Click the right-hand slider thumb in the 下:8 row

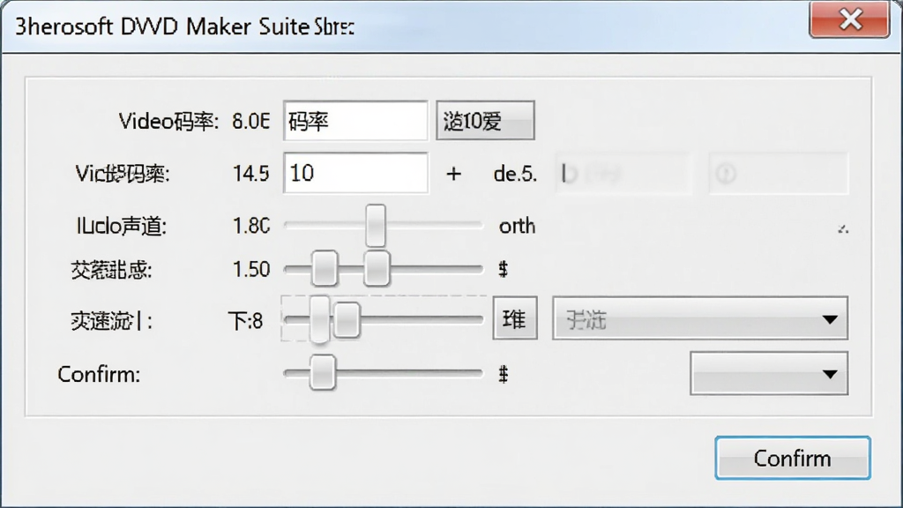coord(347,319)
